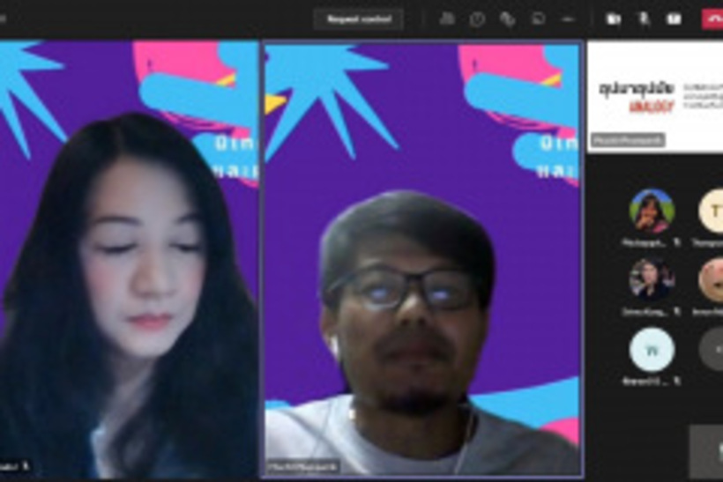Click the dark photo participant avatar
Viewport: 723px width, 482px height.
tap(652, 279)
